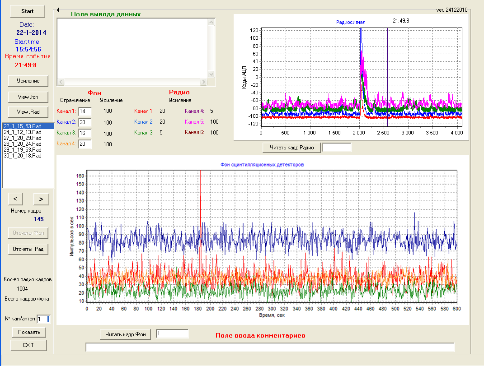Click the start time 15:54:56
This screenshot has height=366, width=484.
(x=28, y=49)
